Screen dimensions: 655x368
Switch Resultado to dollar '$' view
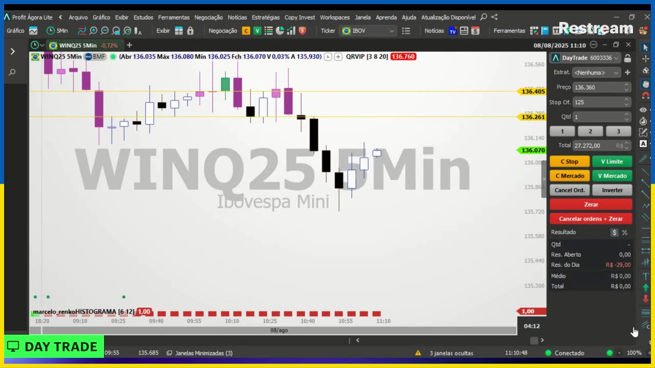615,233
